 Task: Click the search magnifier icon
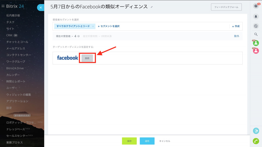point(256,34)
